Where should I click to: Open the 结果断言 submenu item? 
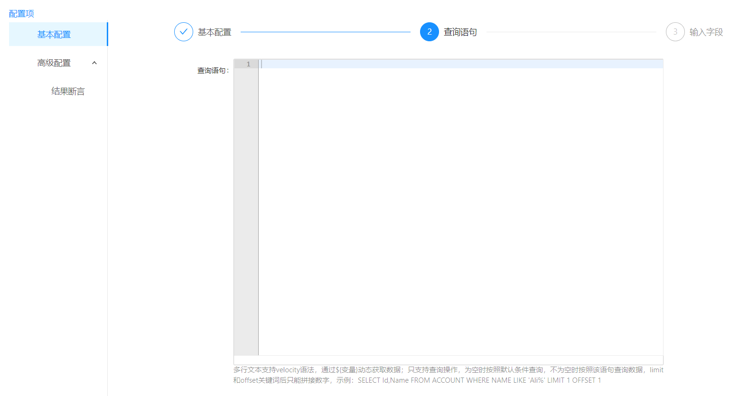click(68, 92)
